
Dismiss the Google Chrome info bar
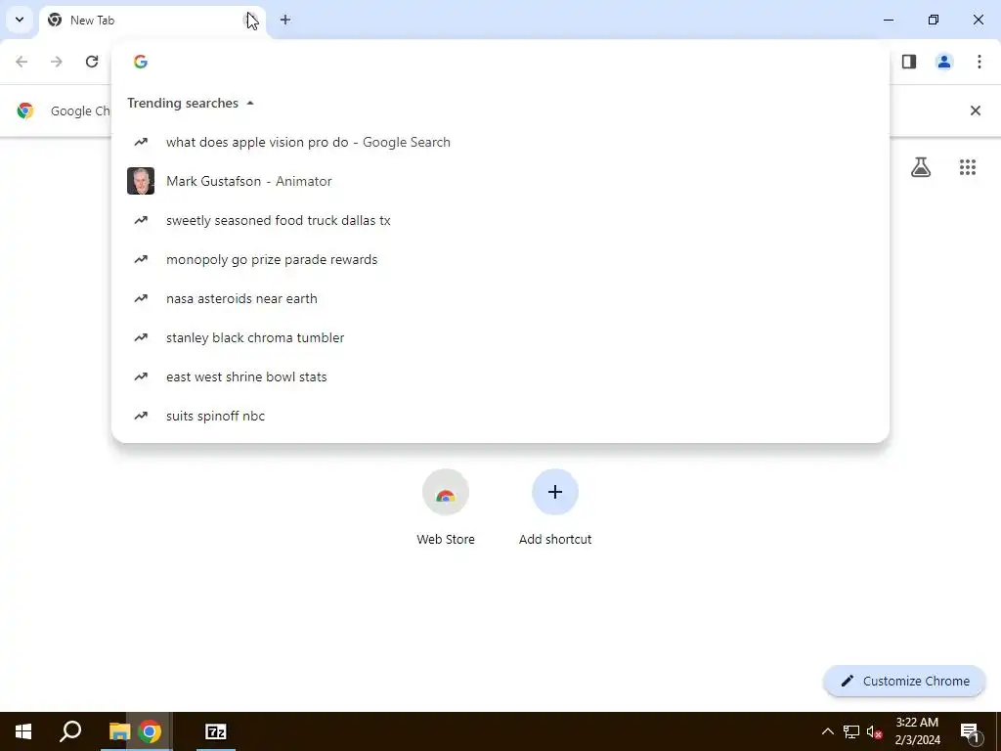(976, 110)
